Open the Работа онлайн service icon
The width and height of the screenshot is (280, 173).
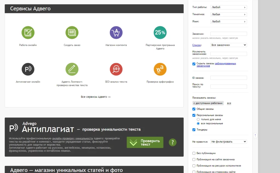(28, 33)
